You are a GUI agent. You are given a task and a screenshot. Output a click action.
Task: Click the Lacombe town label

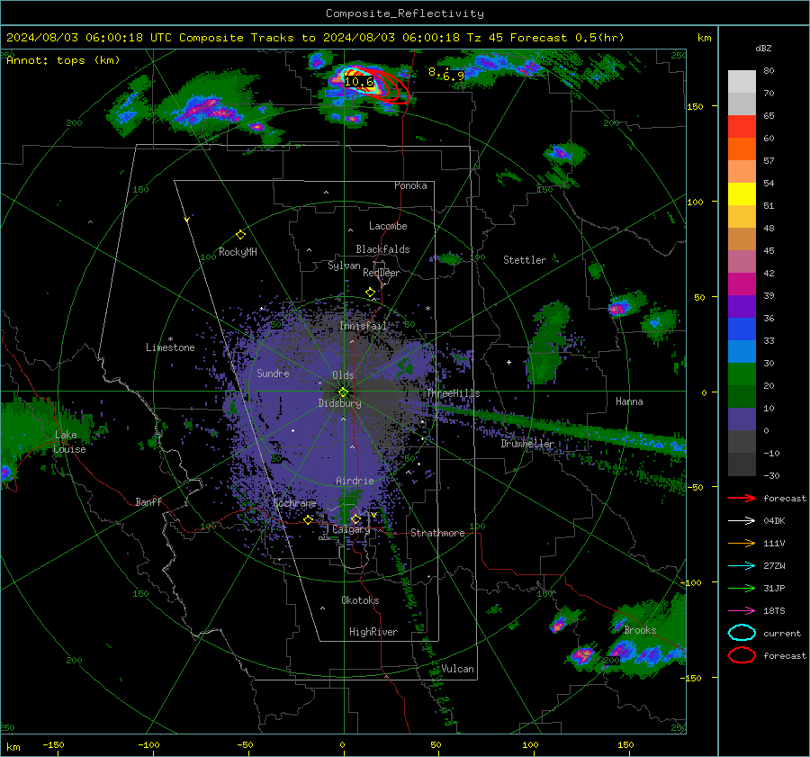[388, 226]
